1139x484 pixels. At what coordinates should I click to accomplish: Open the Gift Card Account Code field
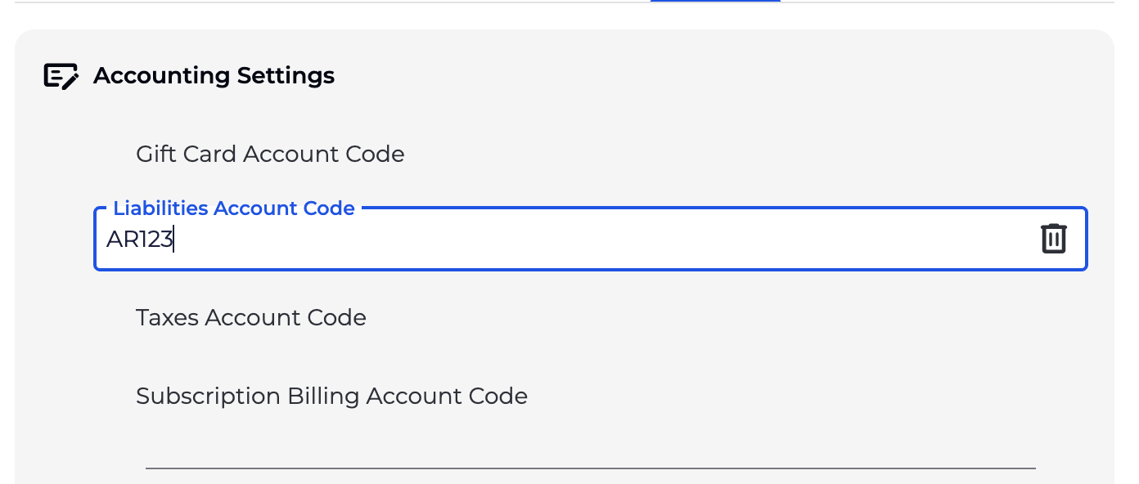(270, 154)
